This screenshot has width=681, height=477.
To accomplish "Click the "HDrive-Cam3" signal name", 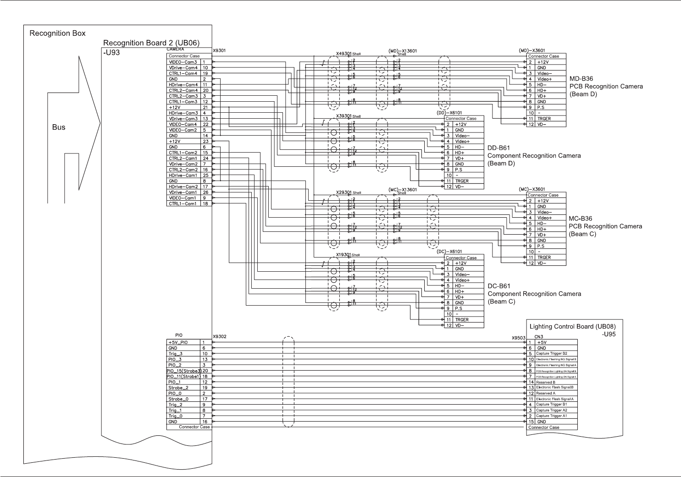I will 183,113.
